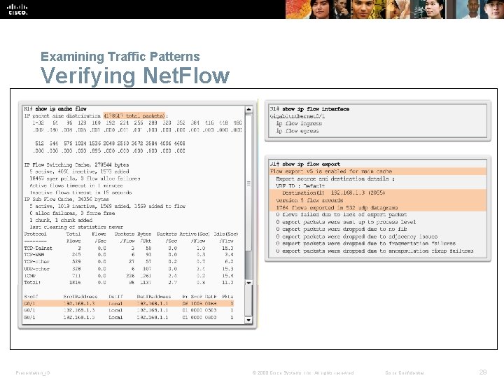Click the TCP-Telnet protocol row

(x=129, y=248)
